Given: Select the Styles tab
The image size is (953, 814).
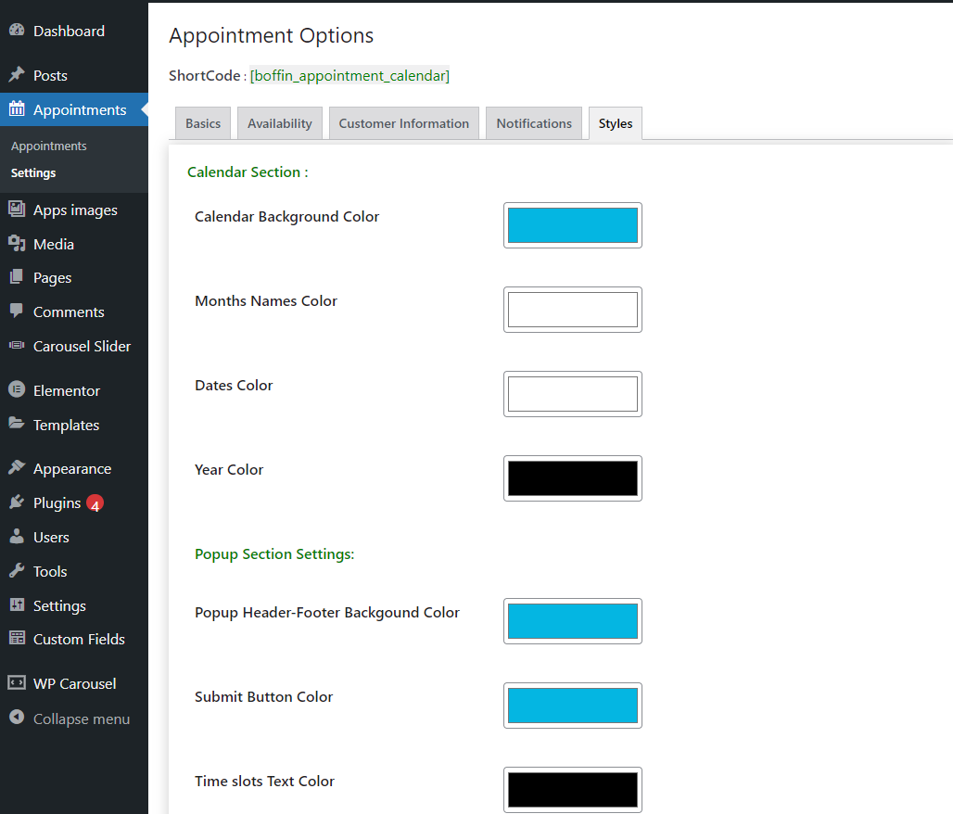Looking at the screenshot, I should pos(616,123).
